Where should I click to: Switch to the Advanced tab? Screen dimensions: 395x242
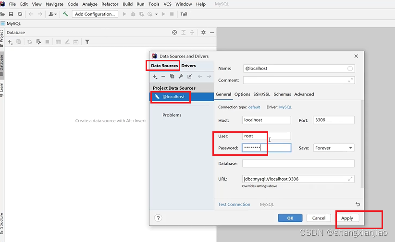[304, 94]
